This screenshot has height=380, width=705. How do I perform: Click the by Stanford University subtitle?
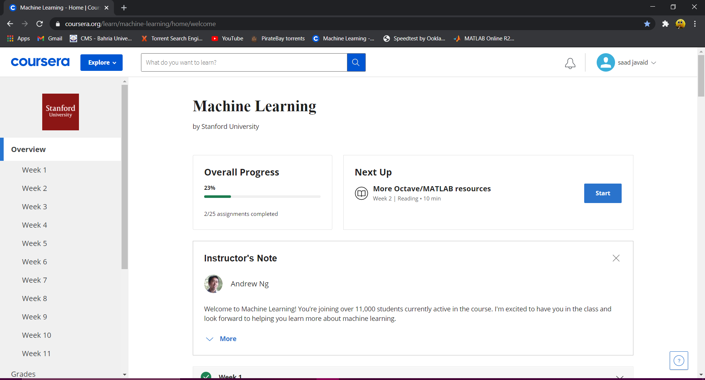[x=226, y=127]
